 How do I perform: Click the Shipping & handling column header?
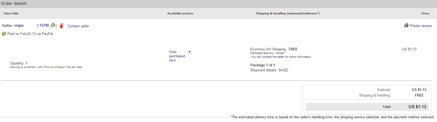[x=288, y=13]
